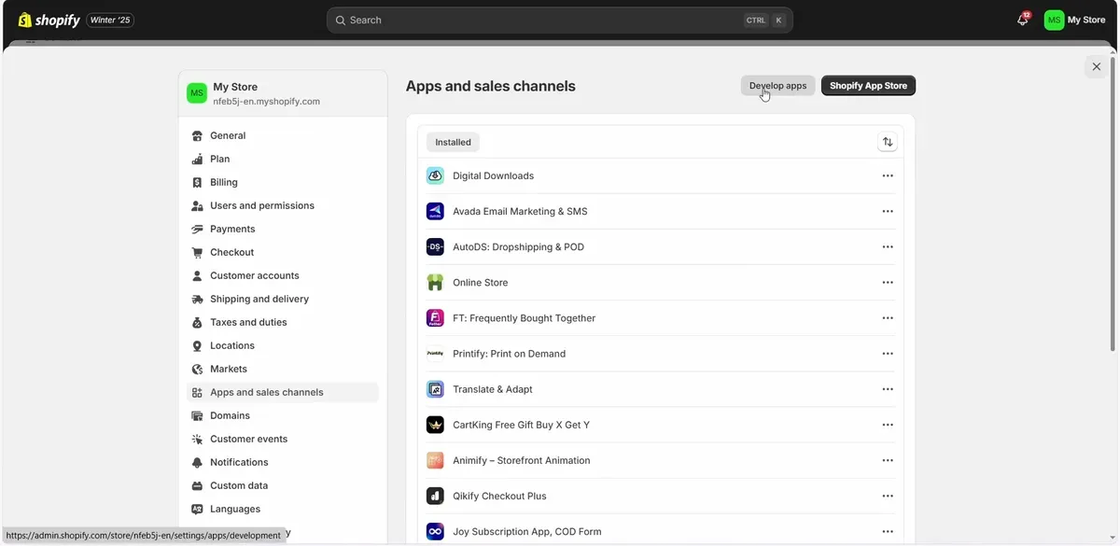Viewport: 1120px width, 546px height.
Task: Click the My Store account name
Action: click(1086, 20)
